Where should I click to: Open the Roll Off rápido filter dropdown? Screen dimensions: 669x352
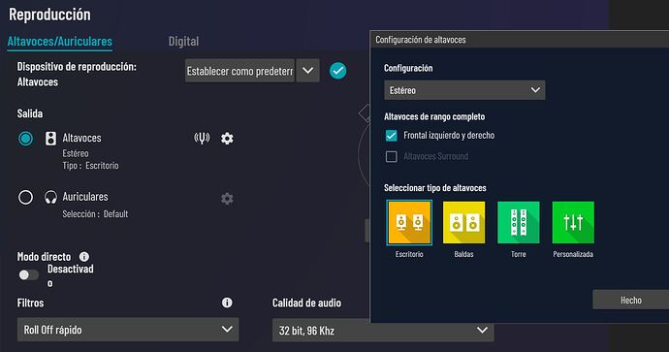[128, 330]
